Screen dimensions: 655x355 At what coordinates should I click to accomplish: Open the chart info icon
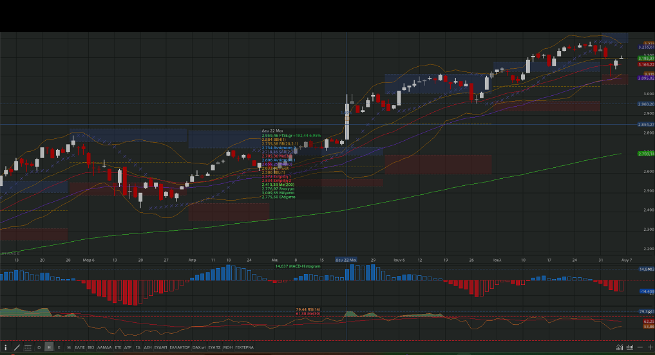pos(5,347)
